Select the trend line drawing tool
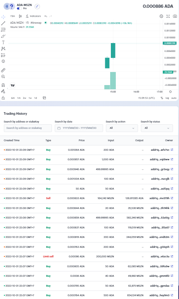The height and width of the screenshot is (299, 179). (x=3, y=23)
